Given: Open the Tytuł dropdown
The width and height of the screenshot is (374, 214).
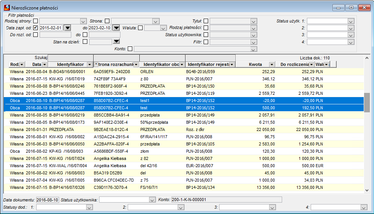Looking at the screenshot, I should pos(254,21).
